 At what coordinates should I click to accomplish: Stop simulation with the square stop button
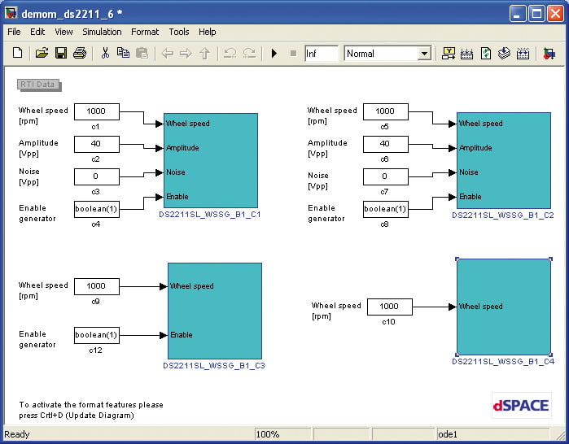coord(294,54)
